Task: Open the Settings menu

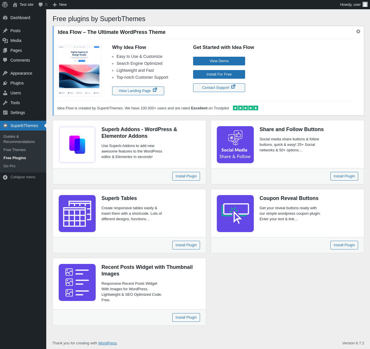Action: click(23, 113)
